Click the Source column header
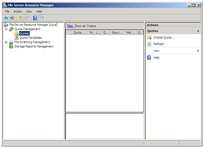Image resolution: width=204 pixels, height=148 pixels. click(117, 33)
